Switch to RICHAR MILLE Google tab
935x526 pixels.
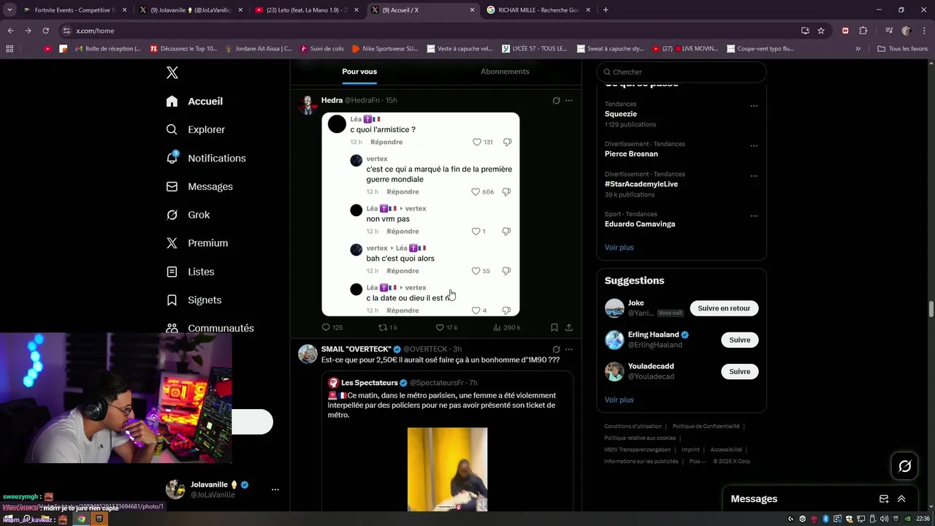click(x=538, y=10)
